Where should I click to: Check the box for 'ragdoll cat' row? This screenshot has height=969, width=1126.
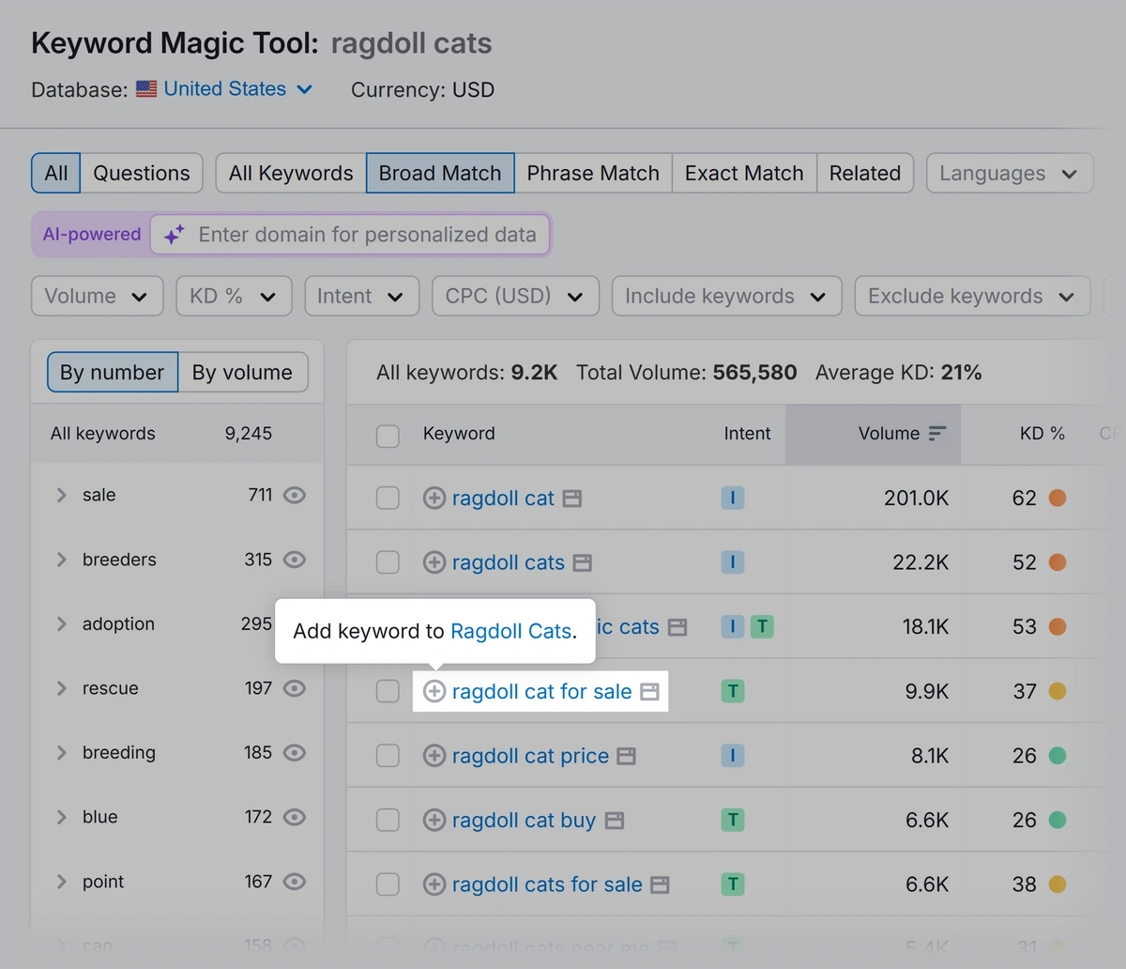click(x=388, y=499)
